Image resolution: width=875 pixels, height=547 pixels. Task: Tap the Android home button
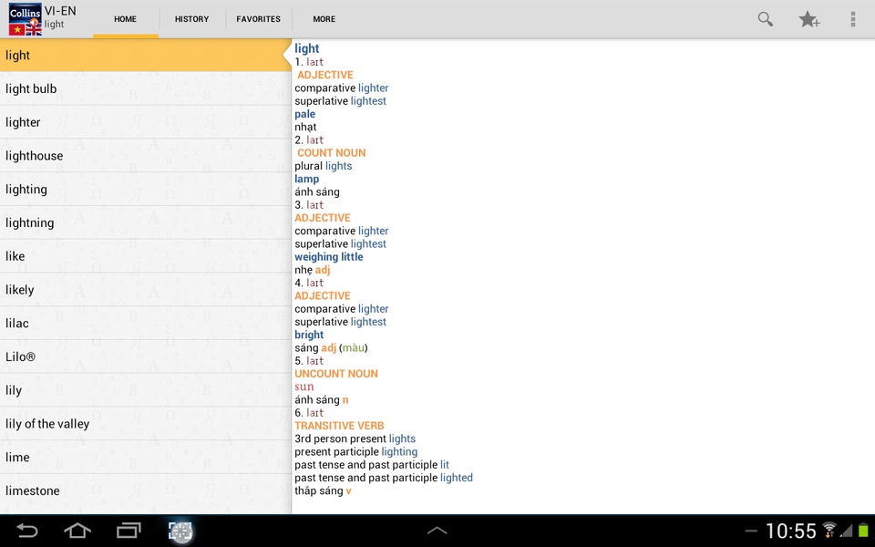click(77, 531)
